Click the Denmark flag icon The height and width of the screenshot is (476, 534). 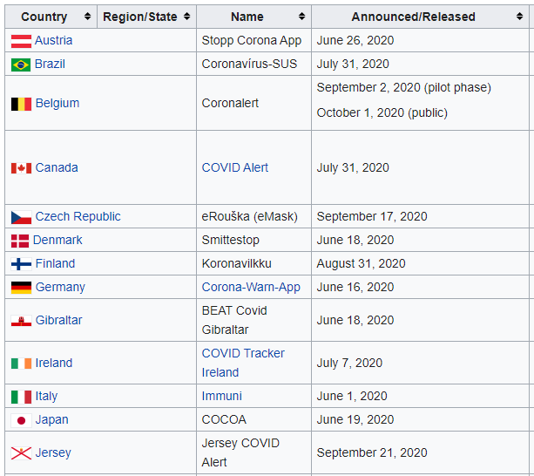tap(20, 241)
